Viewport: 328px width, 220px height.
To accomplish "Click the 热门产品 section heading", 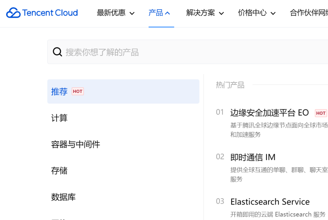I will click(x=230, y=85).
